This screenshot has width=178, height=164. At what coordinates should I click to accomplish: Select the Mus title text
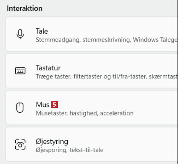(42, 105)
